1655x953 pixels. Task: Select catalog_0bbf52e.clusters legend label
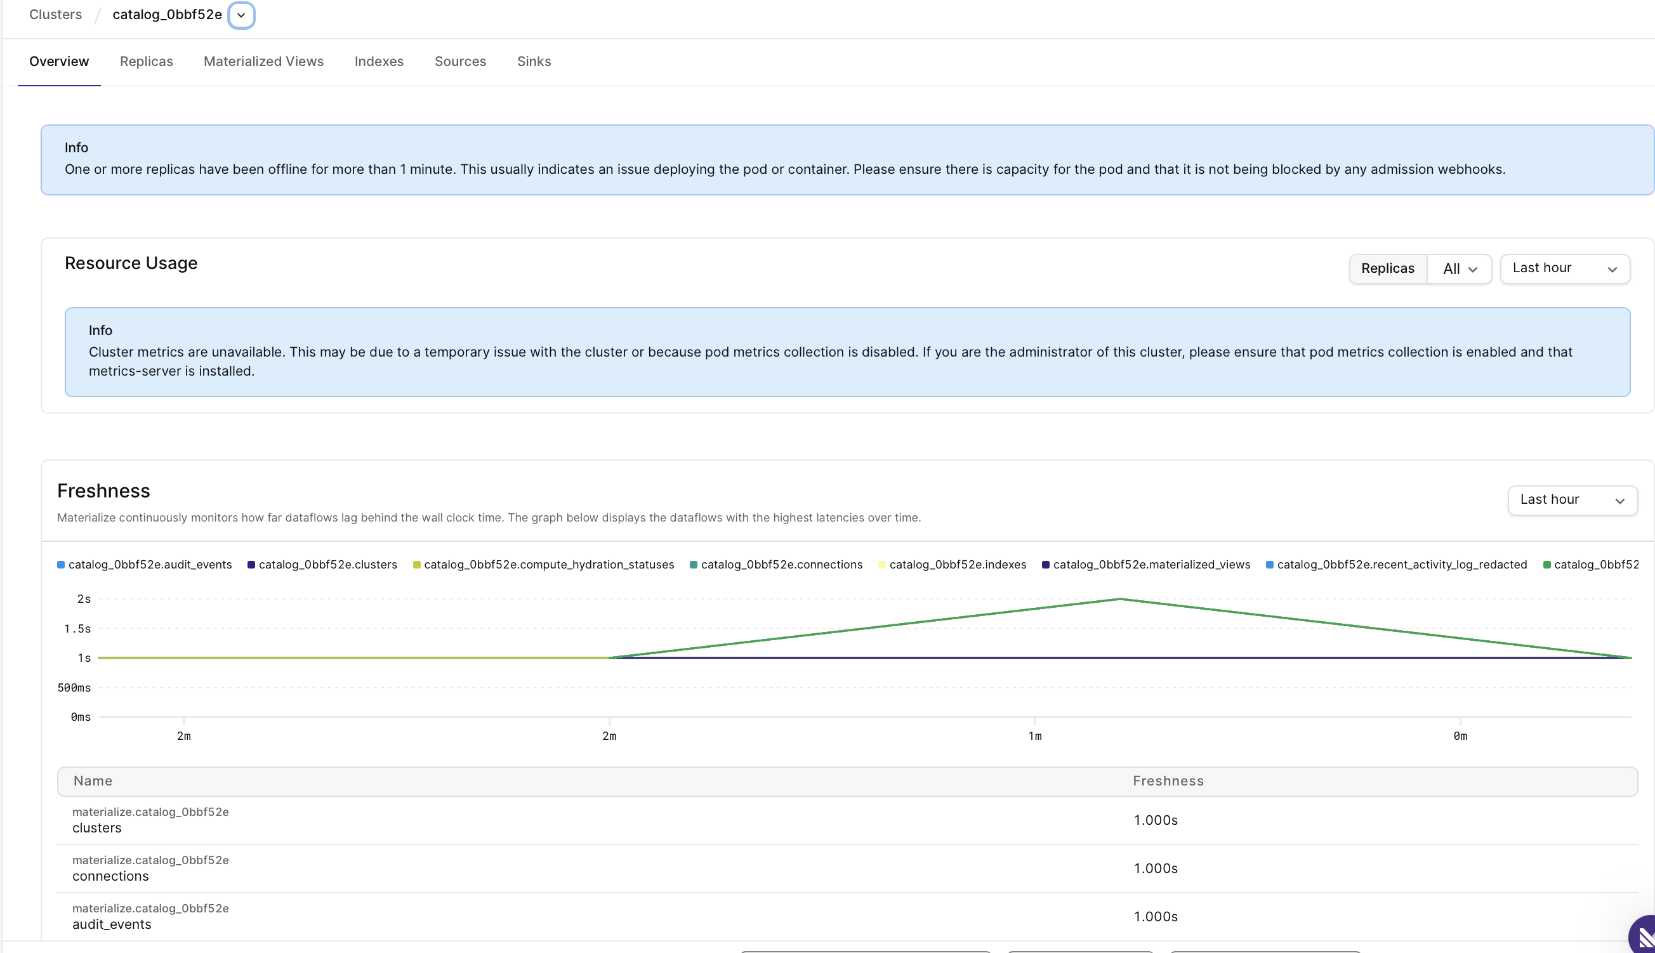coord(328,565)
